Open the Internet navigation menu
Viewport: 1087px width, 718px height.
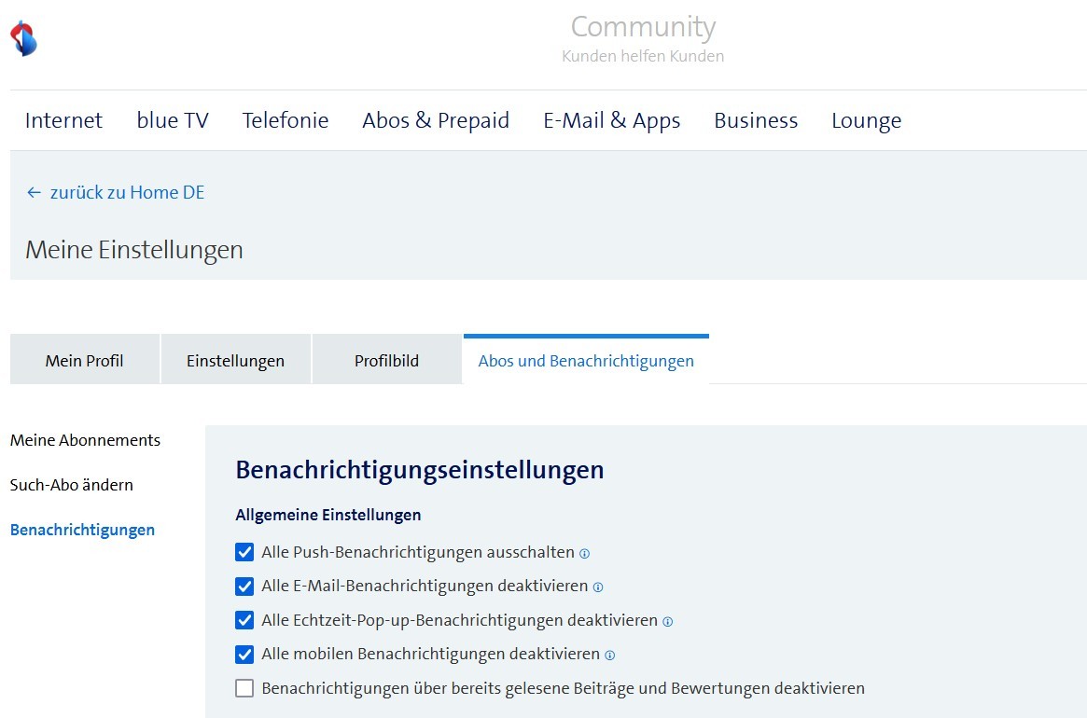pos(63,120)
